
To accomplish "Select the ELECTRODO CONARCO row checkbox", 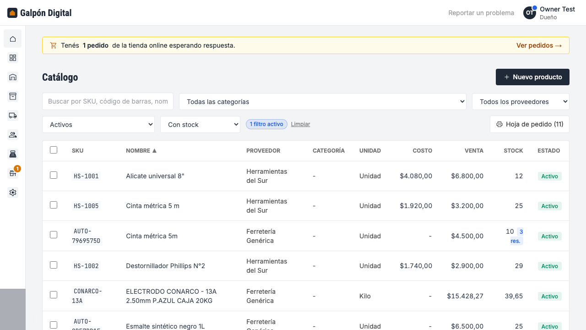I will click(54, 295).
